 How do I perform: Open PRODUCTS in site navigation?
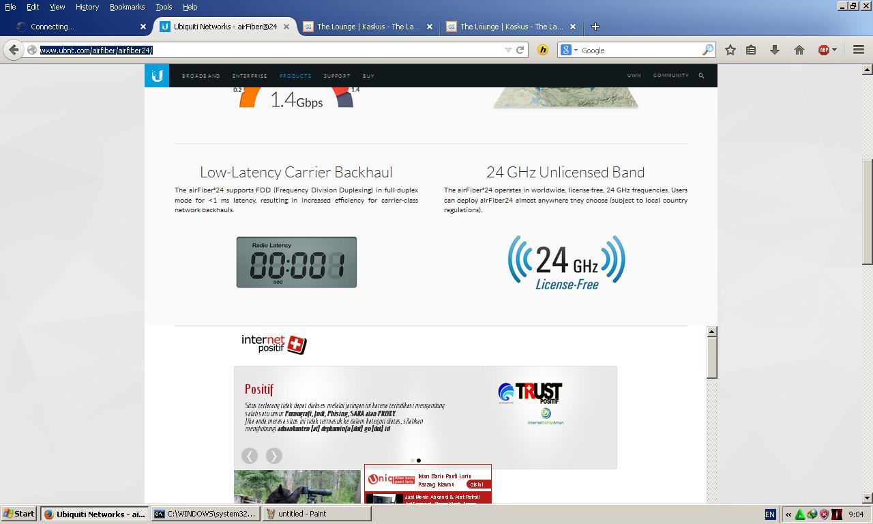(295, 76)
